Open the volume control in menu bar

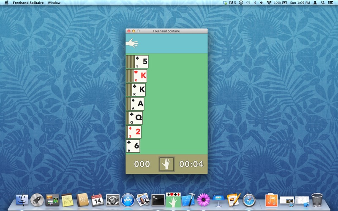click(261, 3)
